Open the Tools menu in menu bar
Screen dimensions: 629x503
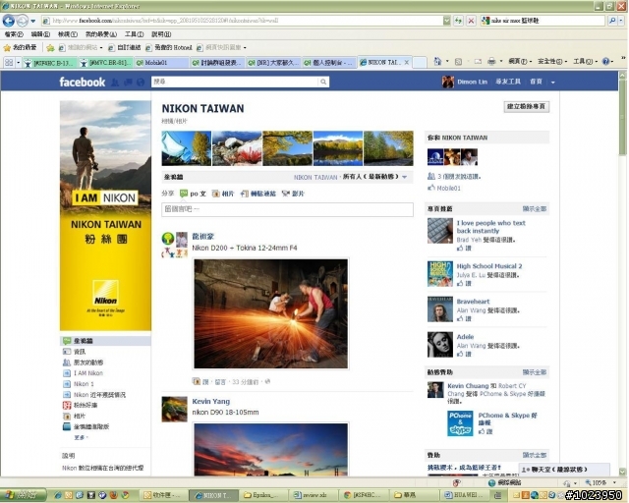[x=134, y=34]
